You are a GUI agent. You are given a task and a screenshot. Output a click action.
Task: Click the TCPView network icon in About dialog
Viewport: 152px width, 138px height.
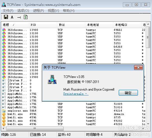(52, 79)
